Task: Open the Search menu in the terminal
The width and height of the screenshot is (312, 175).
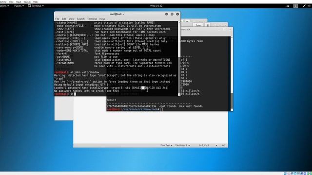Action: (80, 19)
